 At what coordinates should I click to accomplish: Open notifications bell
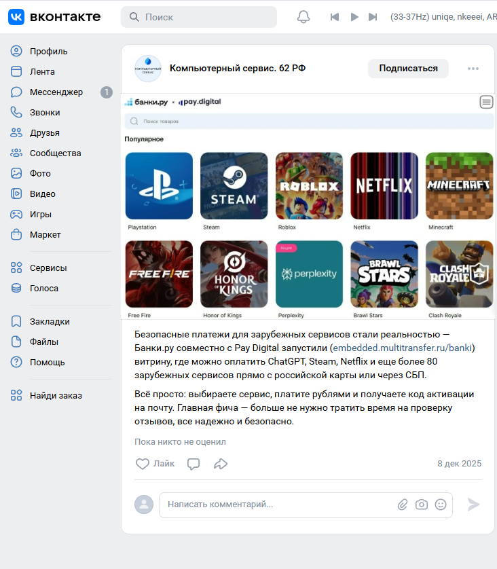(303, 17)
